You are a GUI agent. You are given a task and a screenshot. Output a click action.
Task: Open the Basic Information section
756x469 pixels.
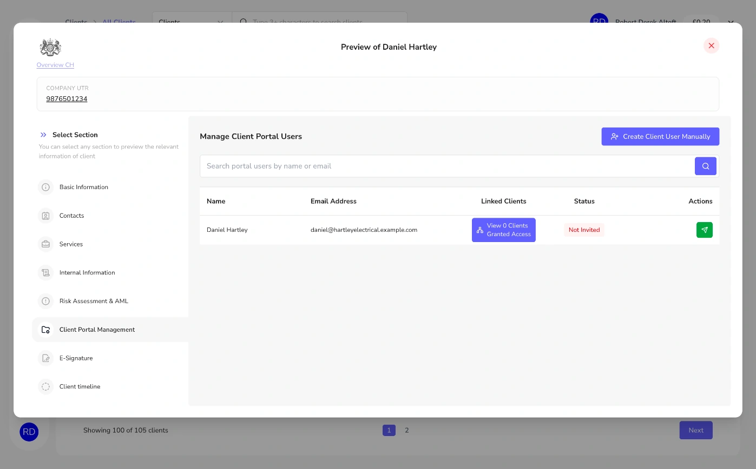110,187
